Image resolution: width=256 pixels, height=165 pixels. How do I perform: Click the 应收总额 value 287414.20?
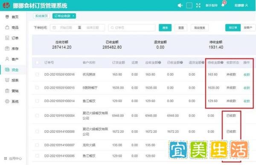coord(62,47)
